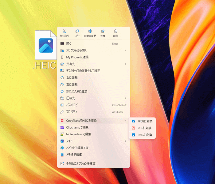Choose ペイントで編集する

(x=93, y=148)
